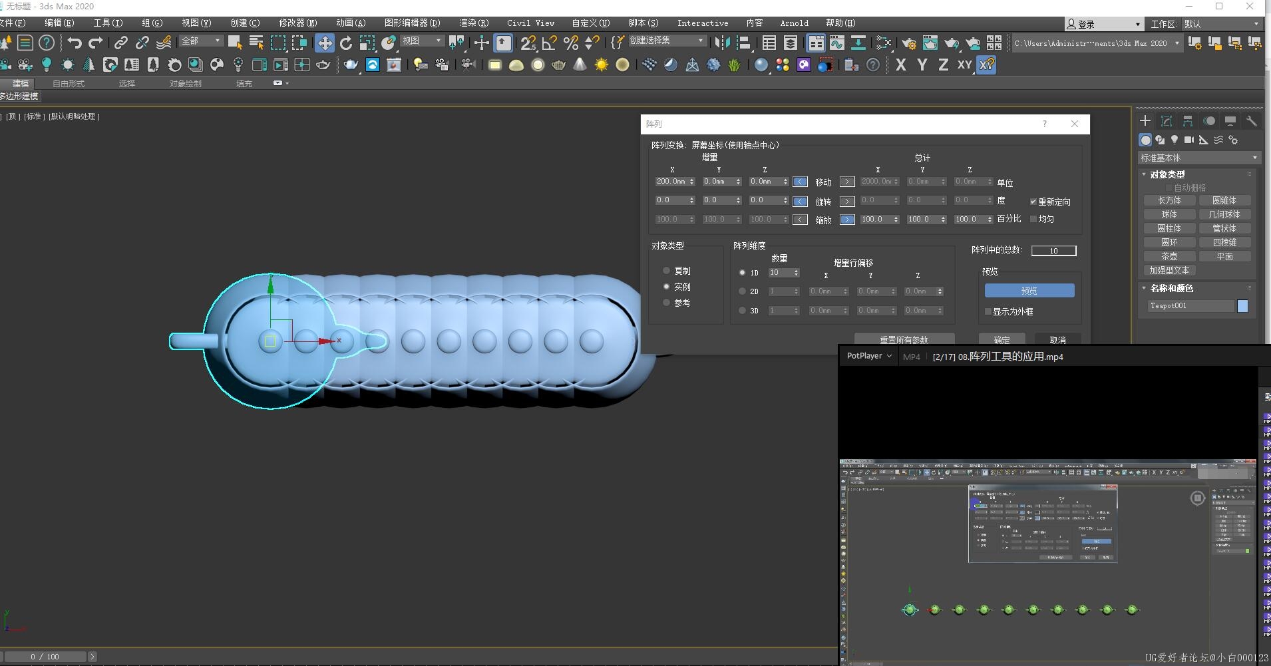Open the 标准基本体 dropdown
Viewport: 1271px width, 666px height.
coord(1198,158)
